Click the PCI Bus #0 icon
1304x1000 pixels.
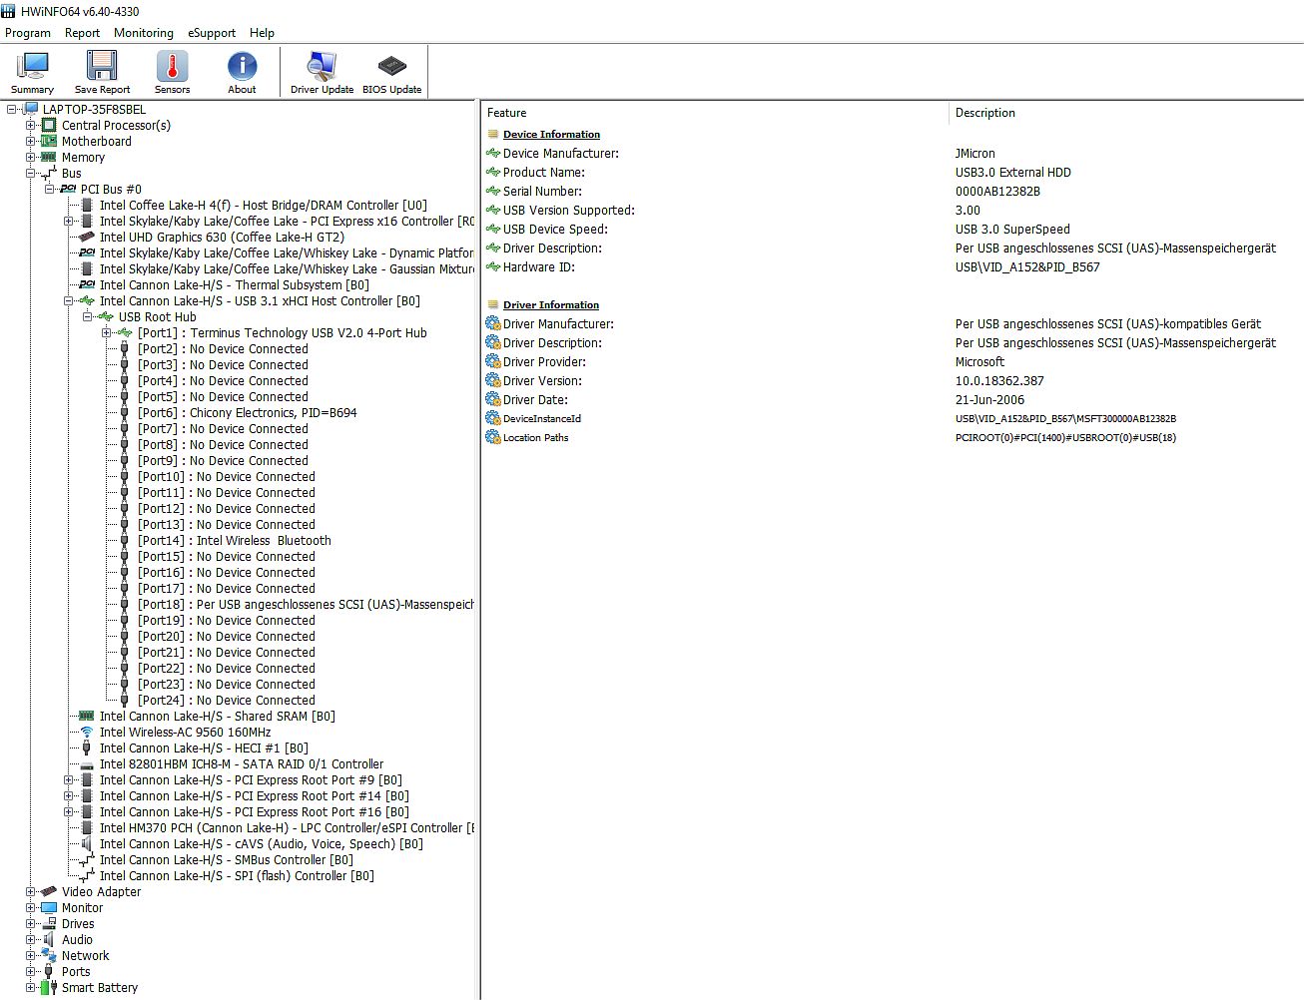tap(68, 190)
